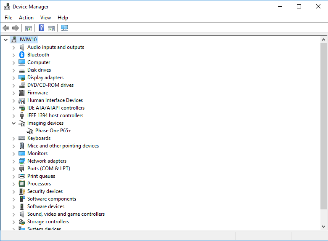
Task: Click the Firmware chip icon
Action: click(x=22, y=93)
